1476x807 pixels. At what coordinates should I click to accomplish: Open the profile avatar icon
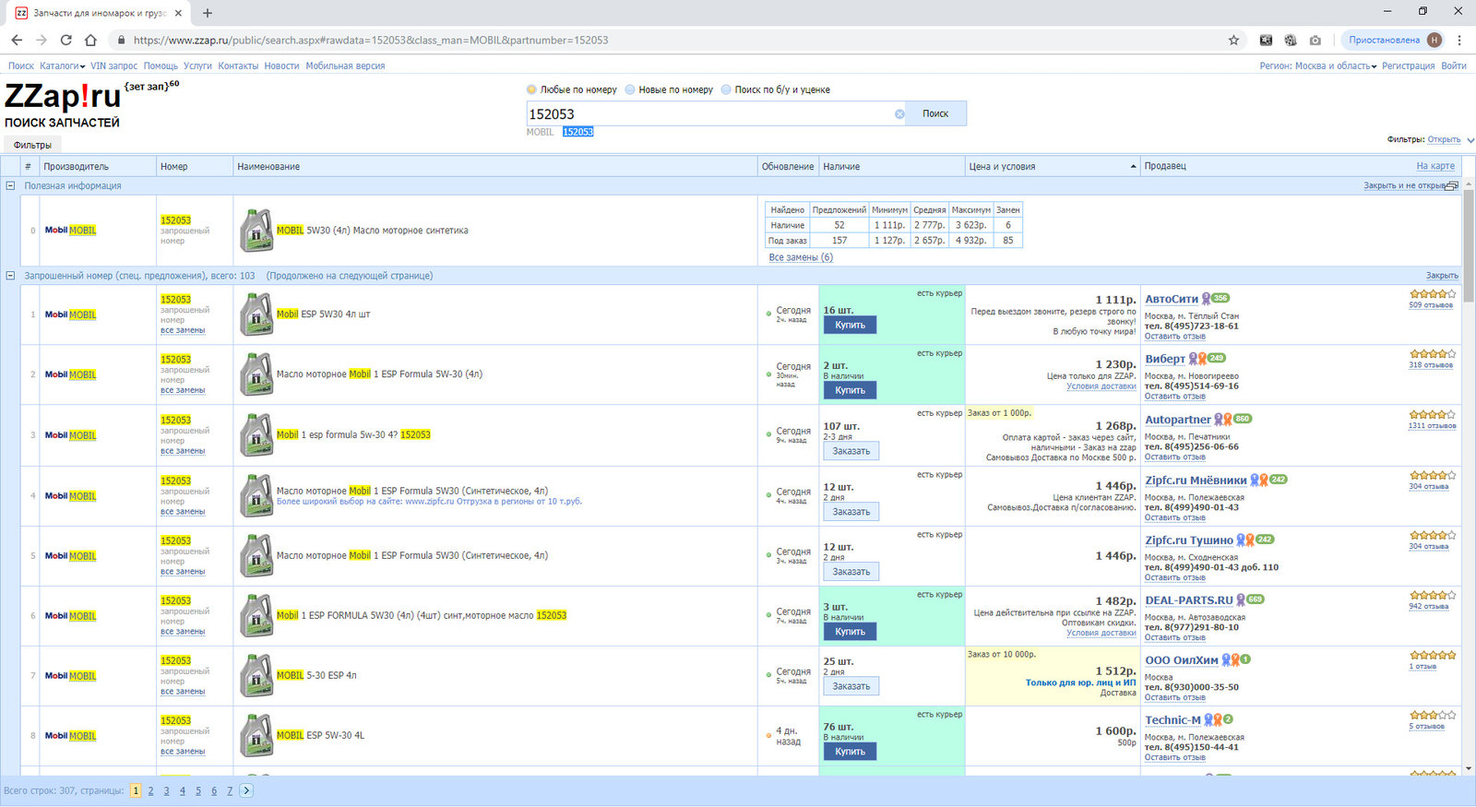coord(1434,40)
